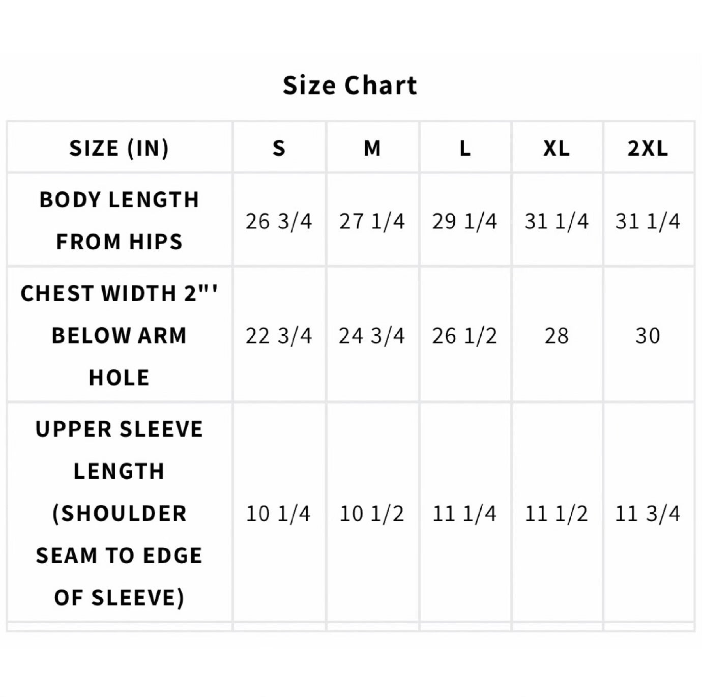The image size is (702, 697).
Task: Click the Size Chart title
Action: pos(350,85)
